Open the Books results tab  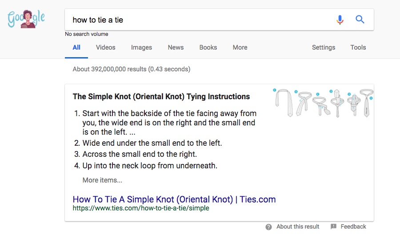click(x=208, y=47)
